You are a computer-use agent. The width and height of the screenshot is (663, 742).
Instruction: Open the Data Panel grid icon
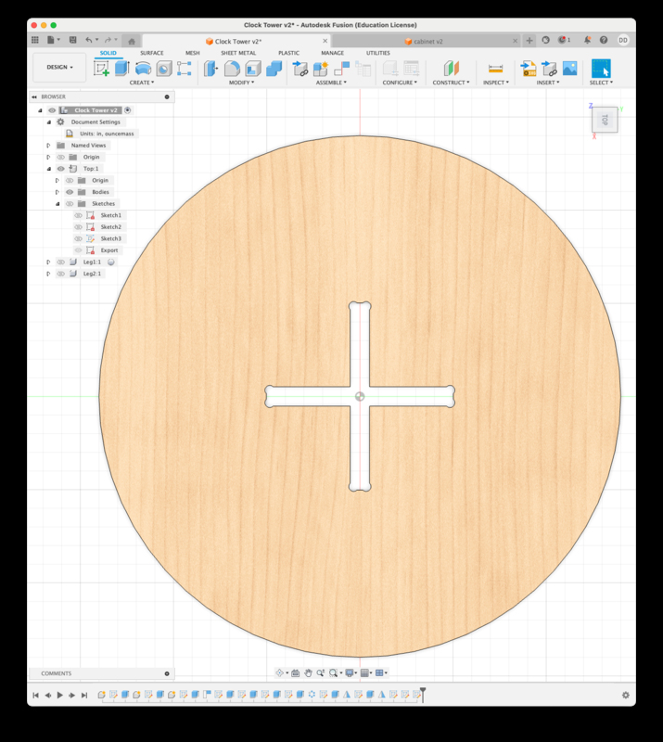(x=35, y=40)
